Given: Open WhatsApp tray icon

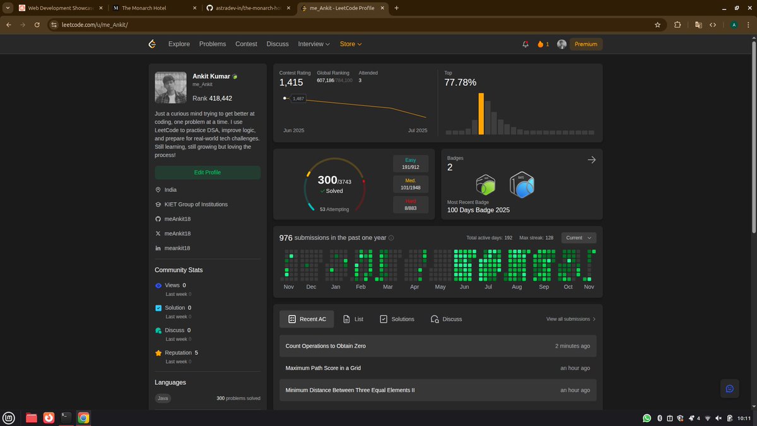Looking at the screenshot, I should pyautogui.click(x=647, y=418).
